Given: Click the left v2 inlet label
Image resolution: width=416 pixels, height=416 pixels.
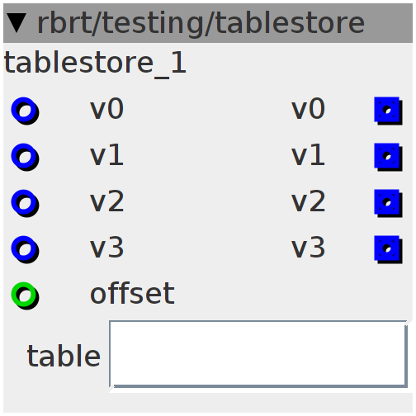Looking at the screenshot, I should click(x=107, y=201).
